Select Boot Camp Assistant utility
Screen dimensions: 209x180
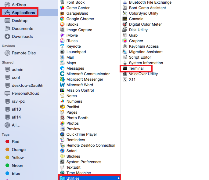[147, 8]
